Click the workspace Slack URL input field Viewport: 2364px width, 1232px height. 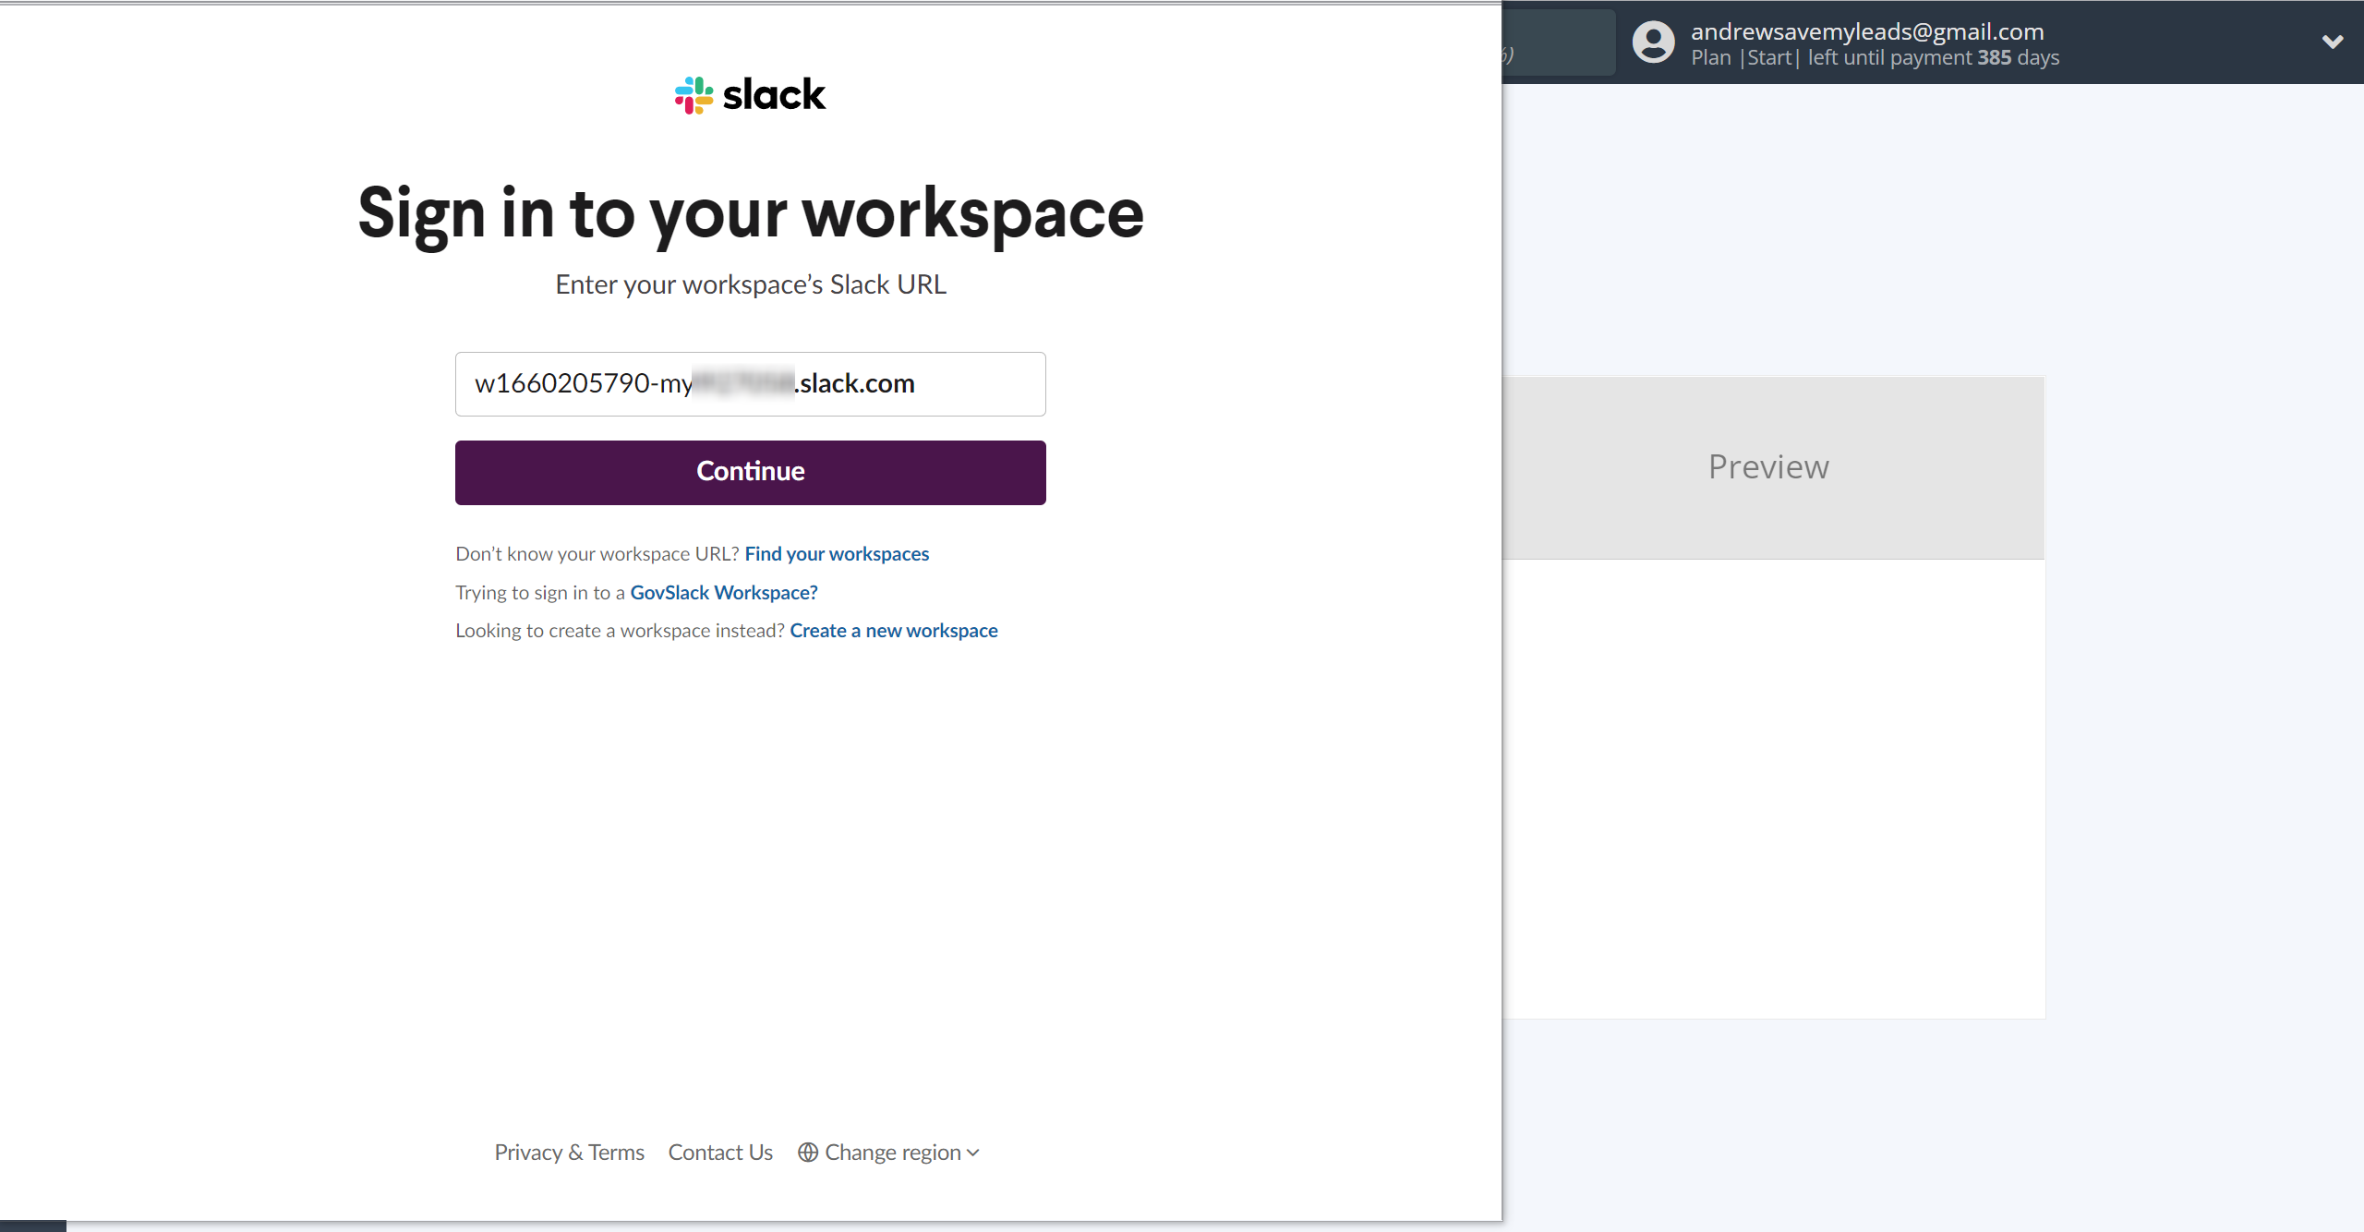coord(750,383)
